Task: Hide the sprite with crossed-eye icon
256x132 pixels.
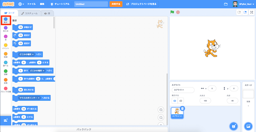Action: click(x=181, y=101)
